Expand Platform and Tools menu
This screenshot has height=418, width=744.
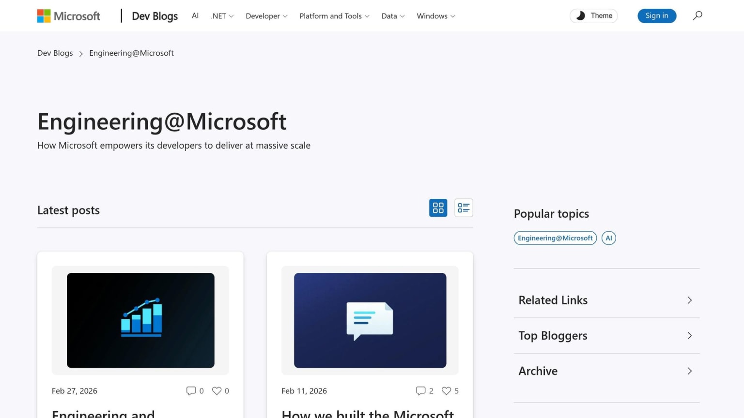click(x=334, y=16)
